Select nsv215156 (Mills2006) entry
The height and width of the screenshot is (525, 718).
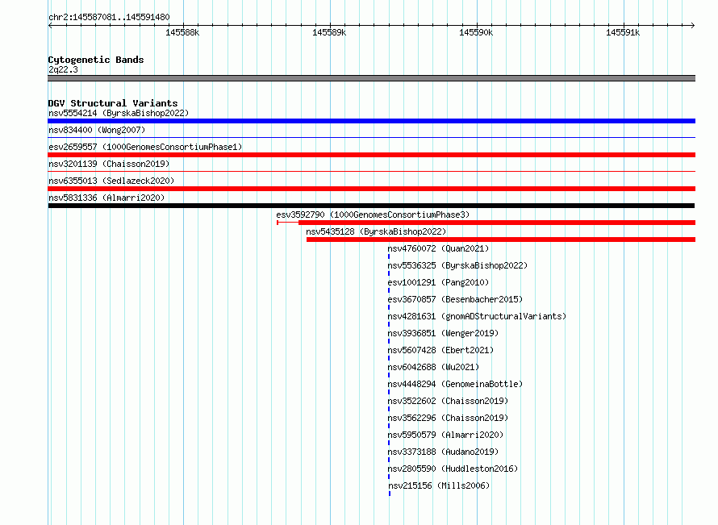tap(439, 485)
